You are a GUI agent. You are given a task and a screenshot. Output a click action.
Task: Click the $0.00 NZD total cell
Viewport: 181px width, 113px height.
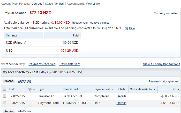[71, 43]
